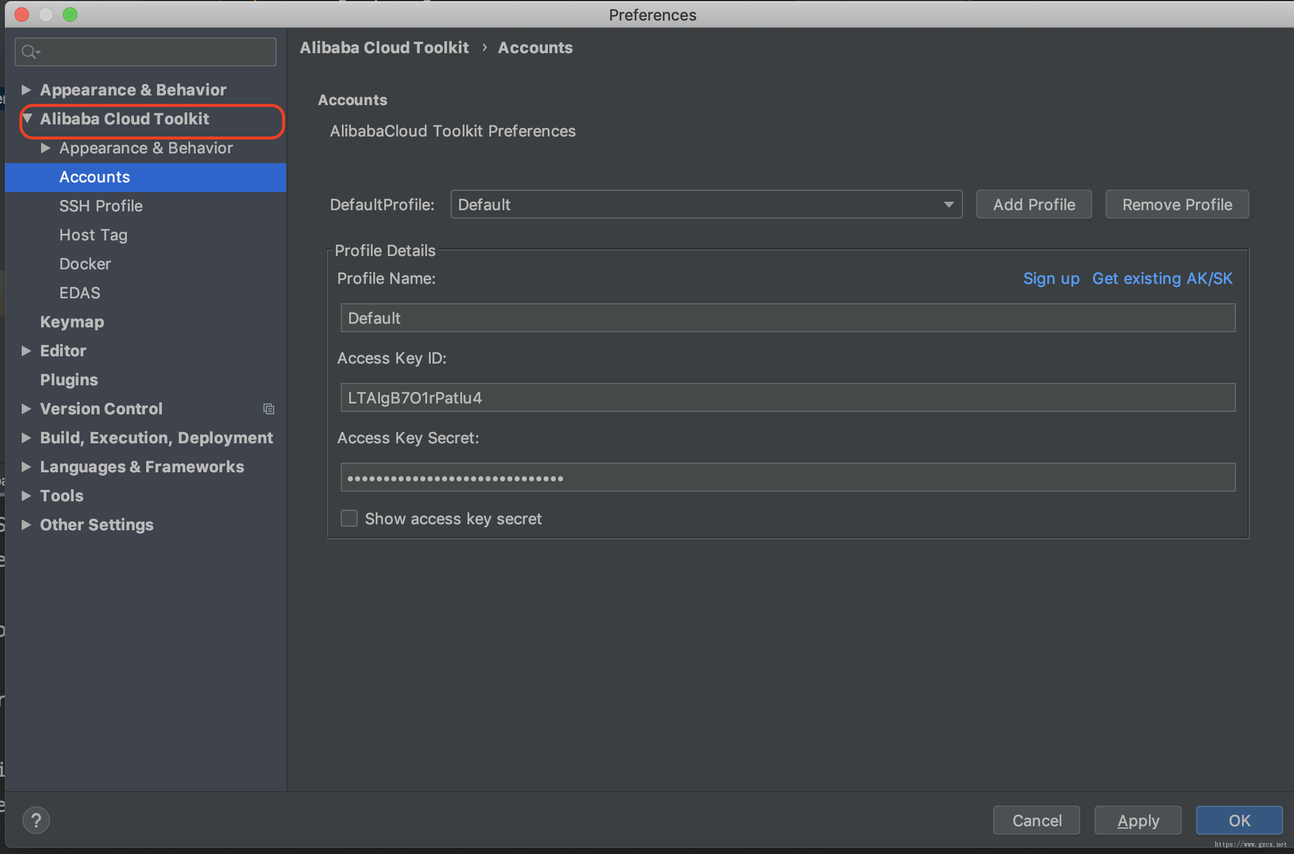The image size is (1294, 854).
Task: Select Other Settings label in the tree
Action: (x=97, y=525)
